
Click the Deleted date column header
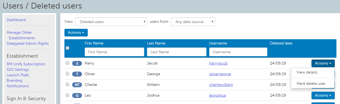(281, 43)
